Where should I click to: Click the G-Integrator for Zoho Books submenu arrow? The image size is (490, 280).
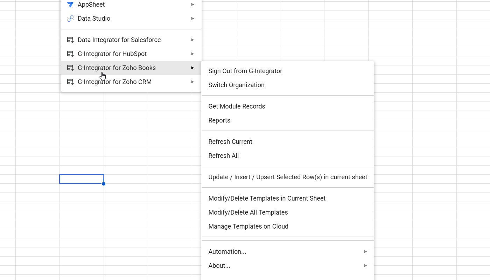192,68
